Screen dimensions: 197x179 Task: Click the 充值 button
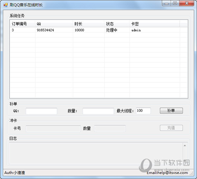point(171,128)
